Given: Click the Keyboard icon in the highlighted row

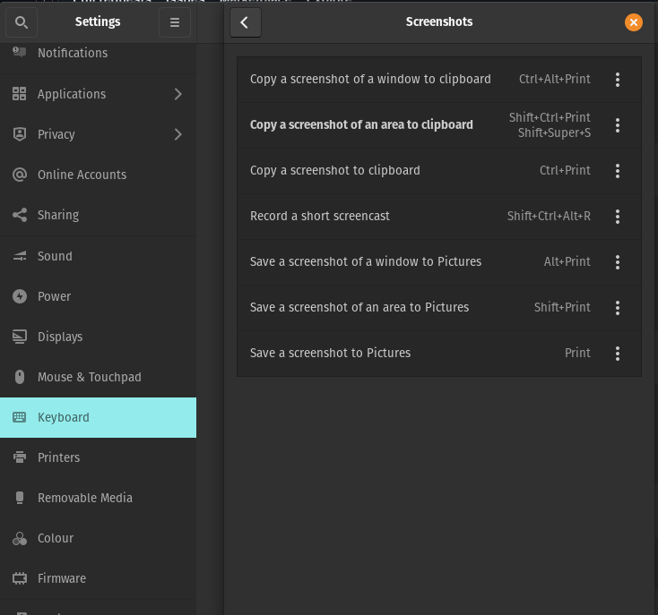Looking at the screenshot, I should coord(20,417).
